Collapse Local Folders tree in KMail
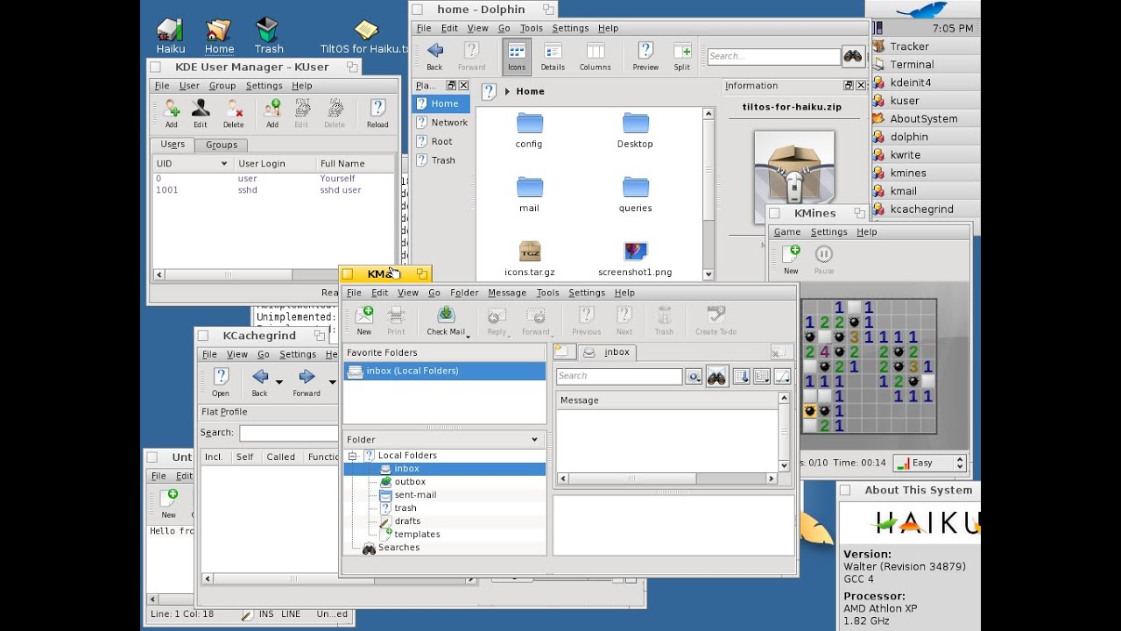Image resolution: width=1121 pixels, height=631 pixels. (352, 456)
